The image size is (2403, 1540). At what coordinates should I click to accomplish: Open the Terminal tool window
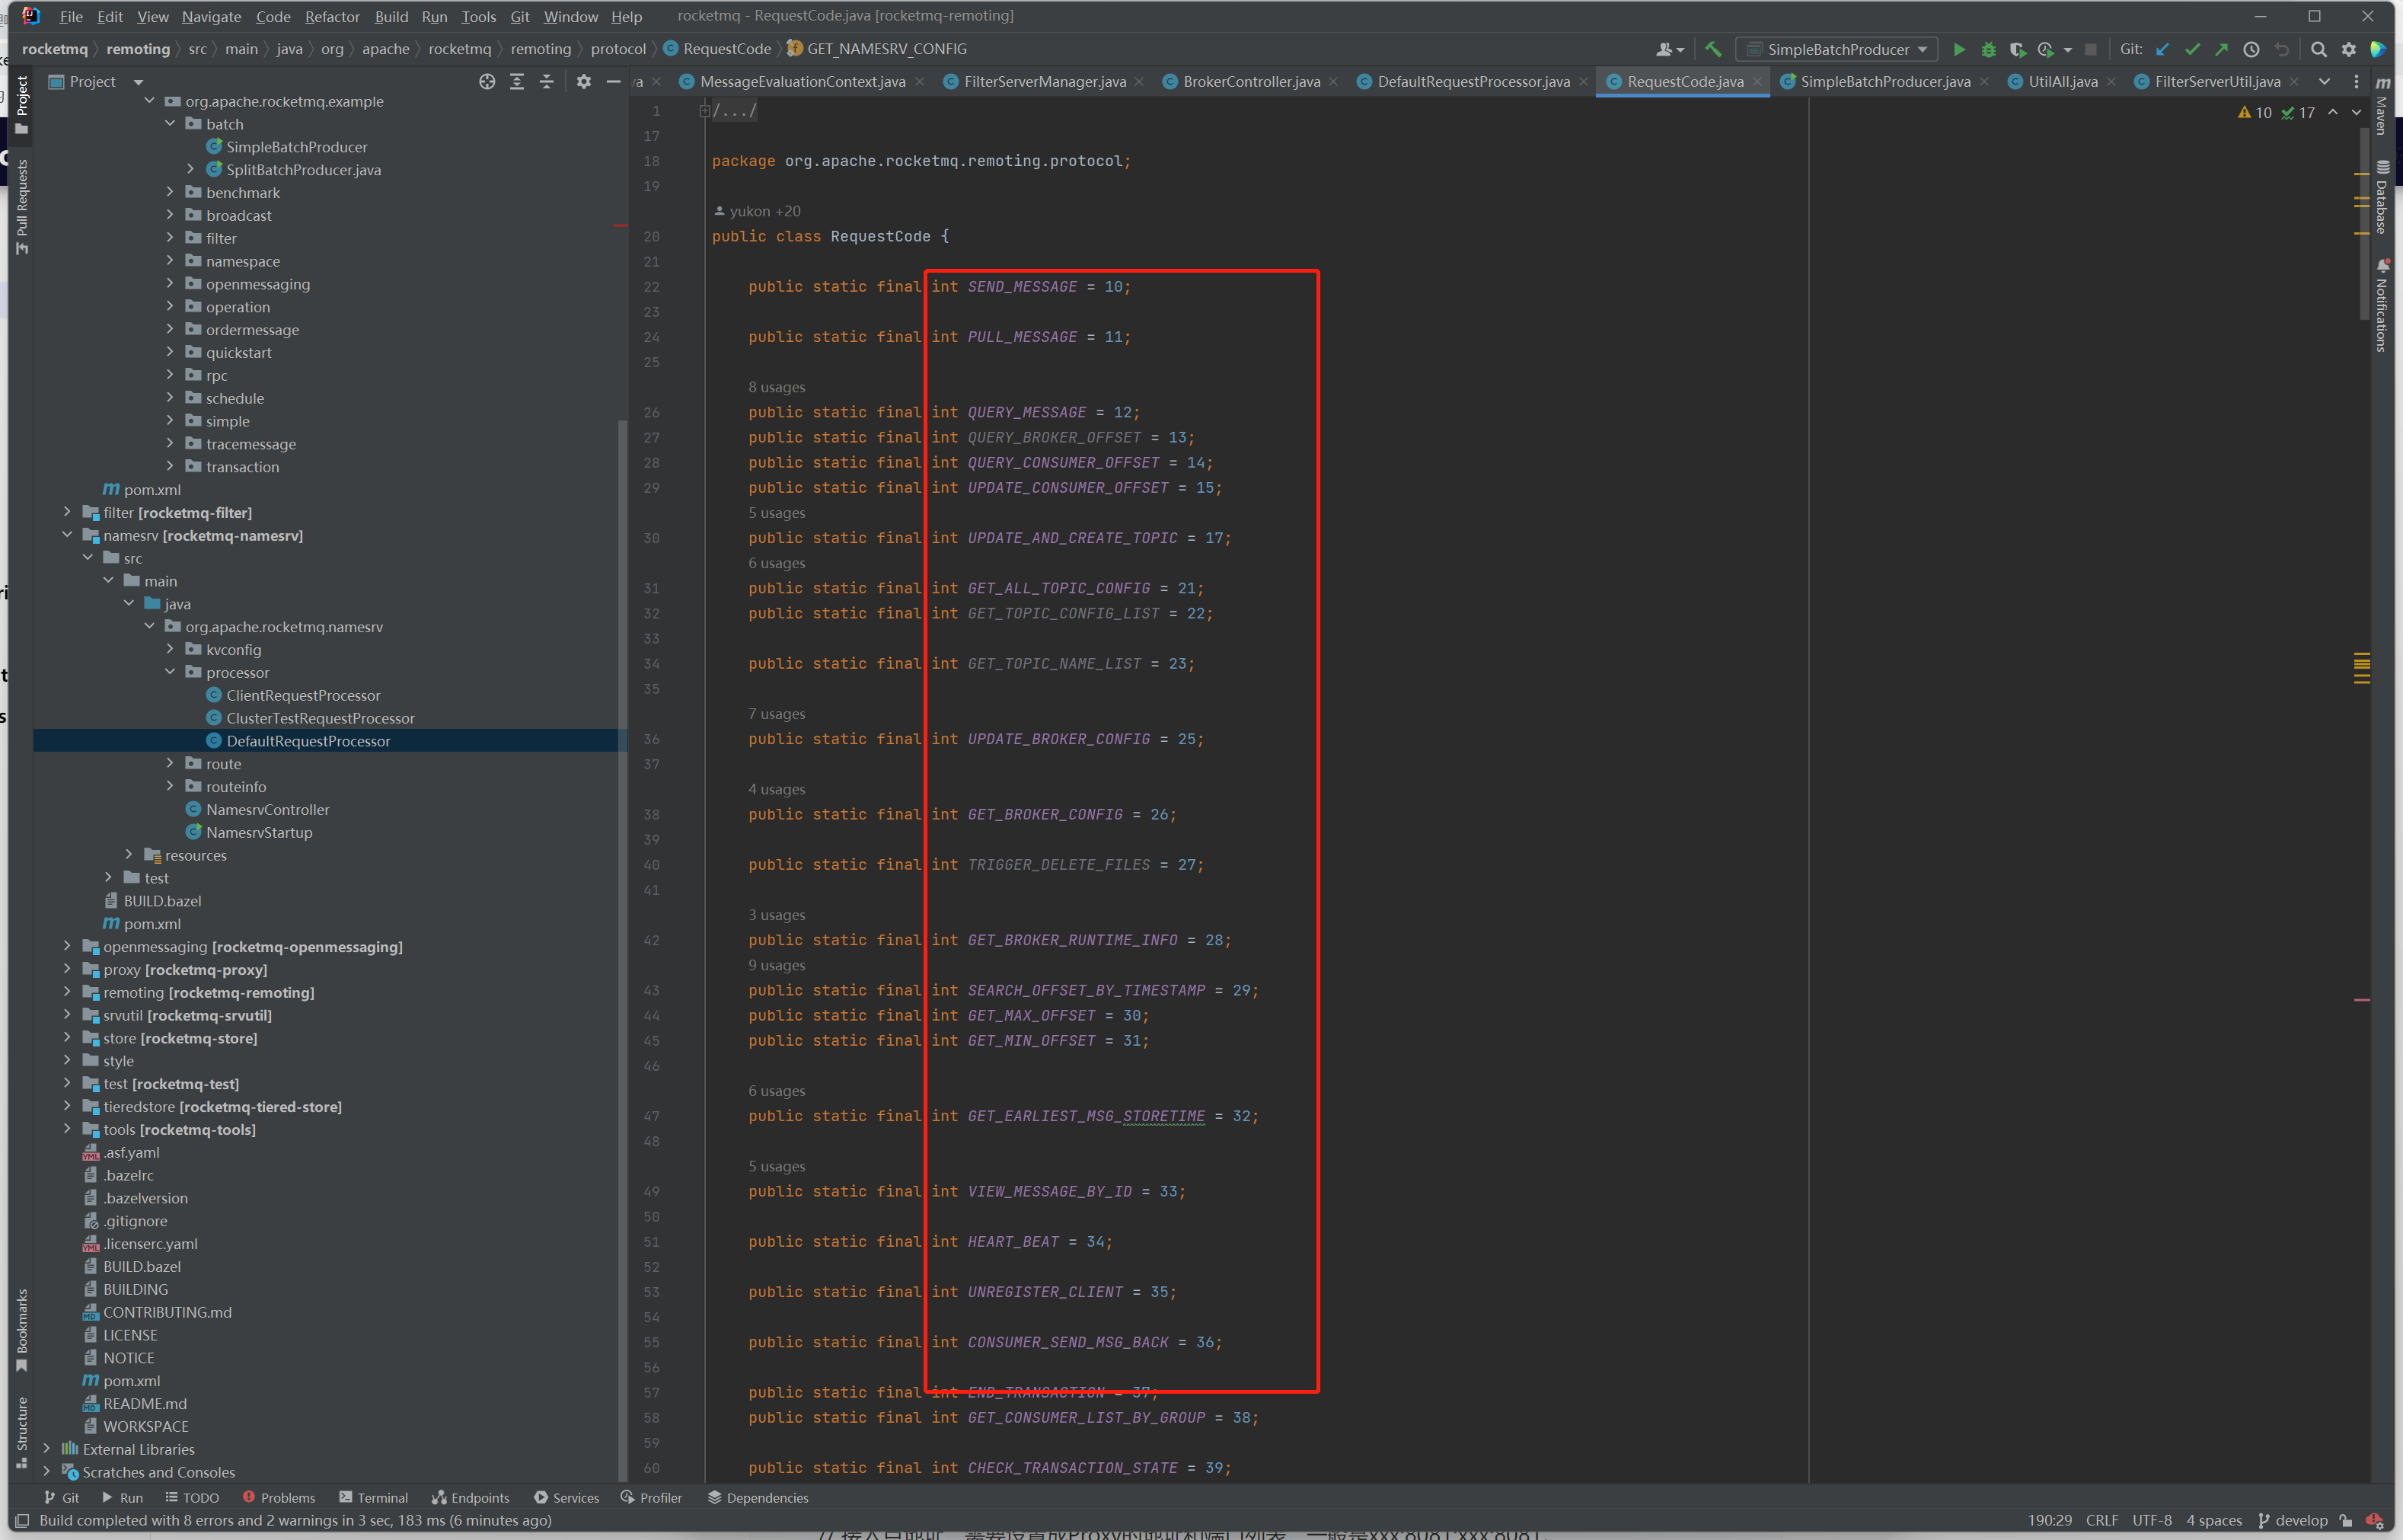tap(374, 1497)
